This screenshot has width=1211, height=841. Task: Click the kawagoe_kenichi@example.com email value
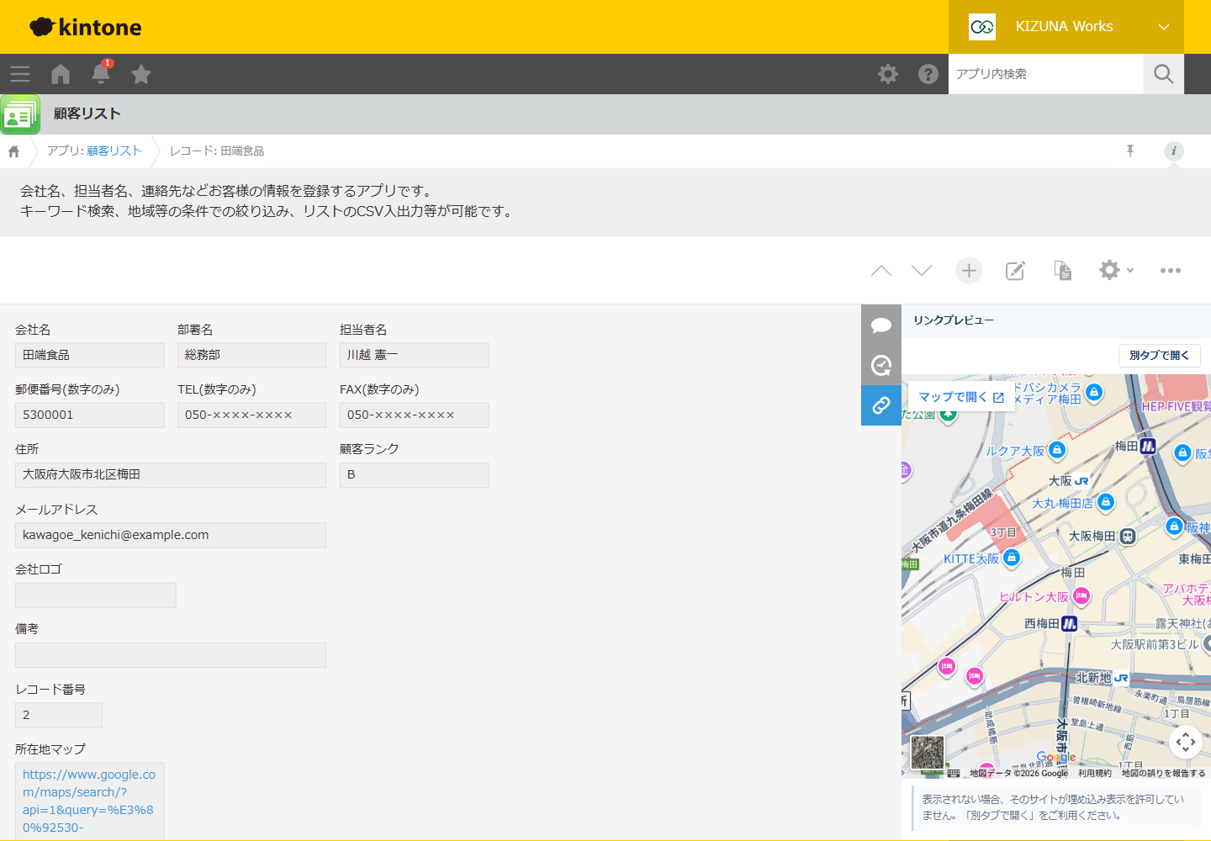(171, 535)
